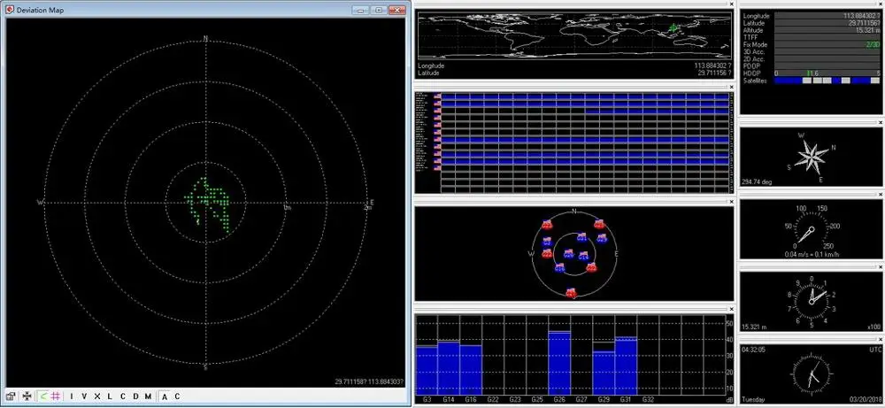Click the compass rose widget

pos(811,157)
